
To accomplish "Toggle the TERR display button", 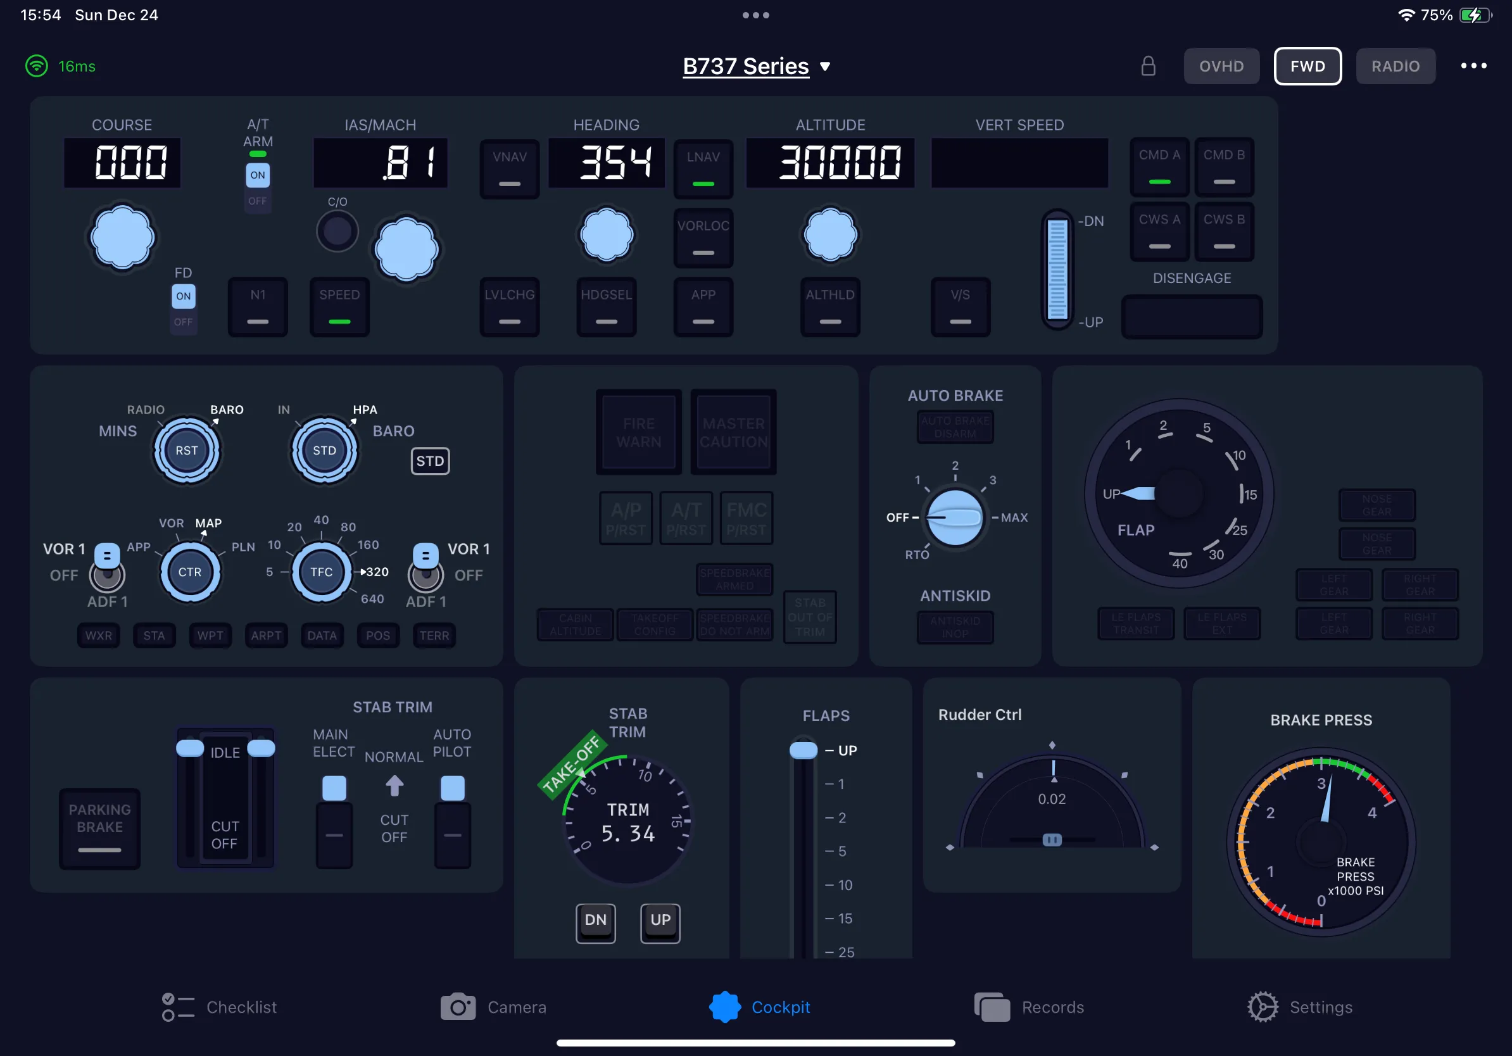I will pyautogui.click(x=434, y=636).
